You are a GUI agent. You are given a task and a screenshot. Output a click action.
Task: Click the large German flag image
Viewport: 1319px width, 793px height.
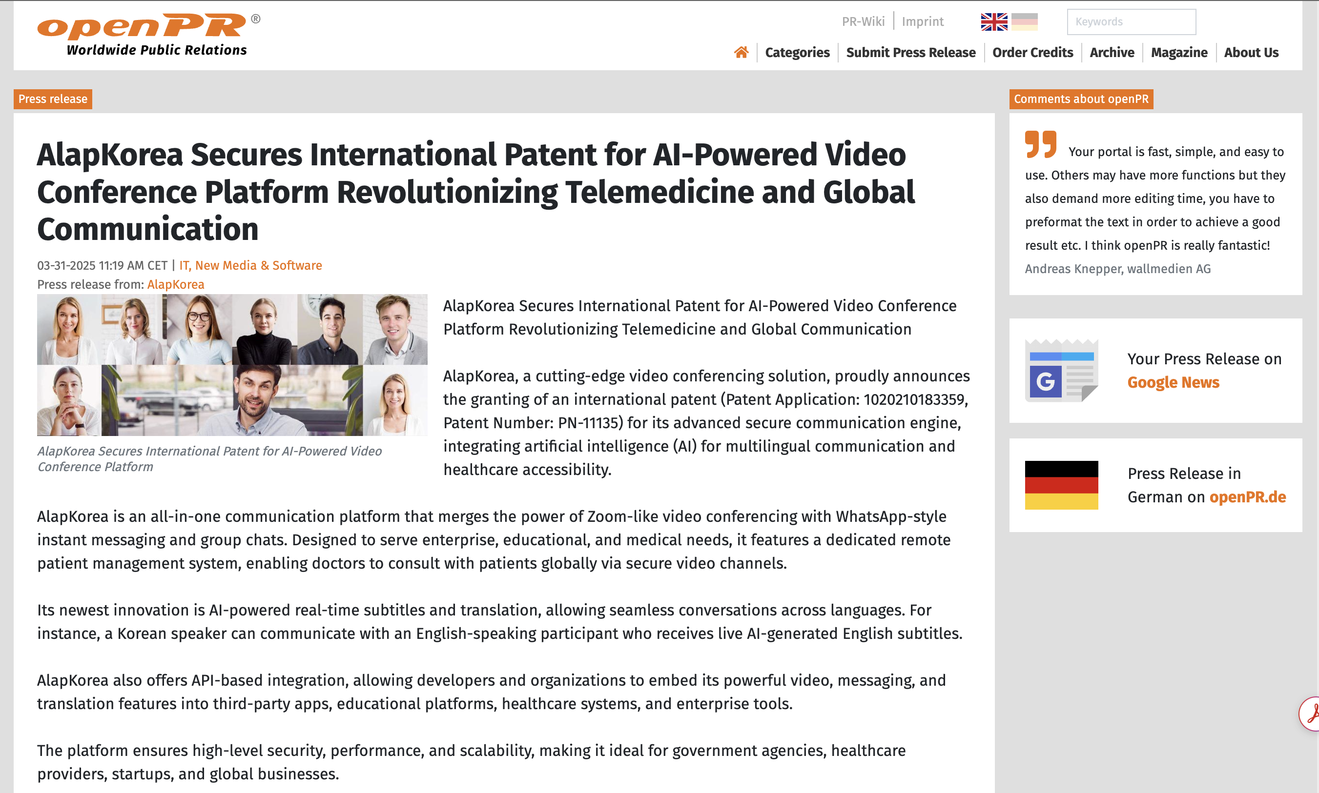click(x=1061, y=485)
